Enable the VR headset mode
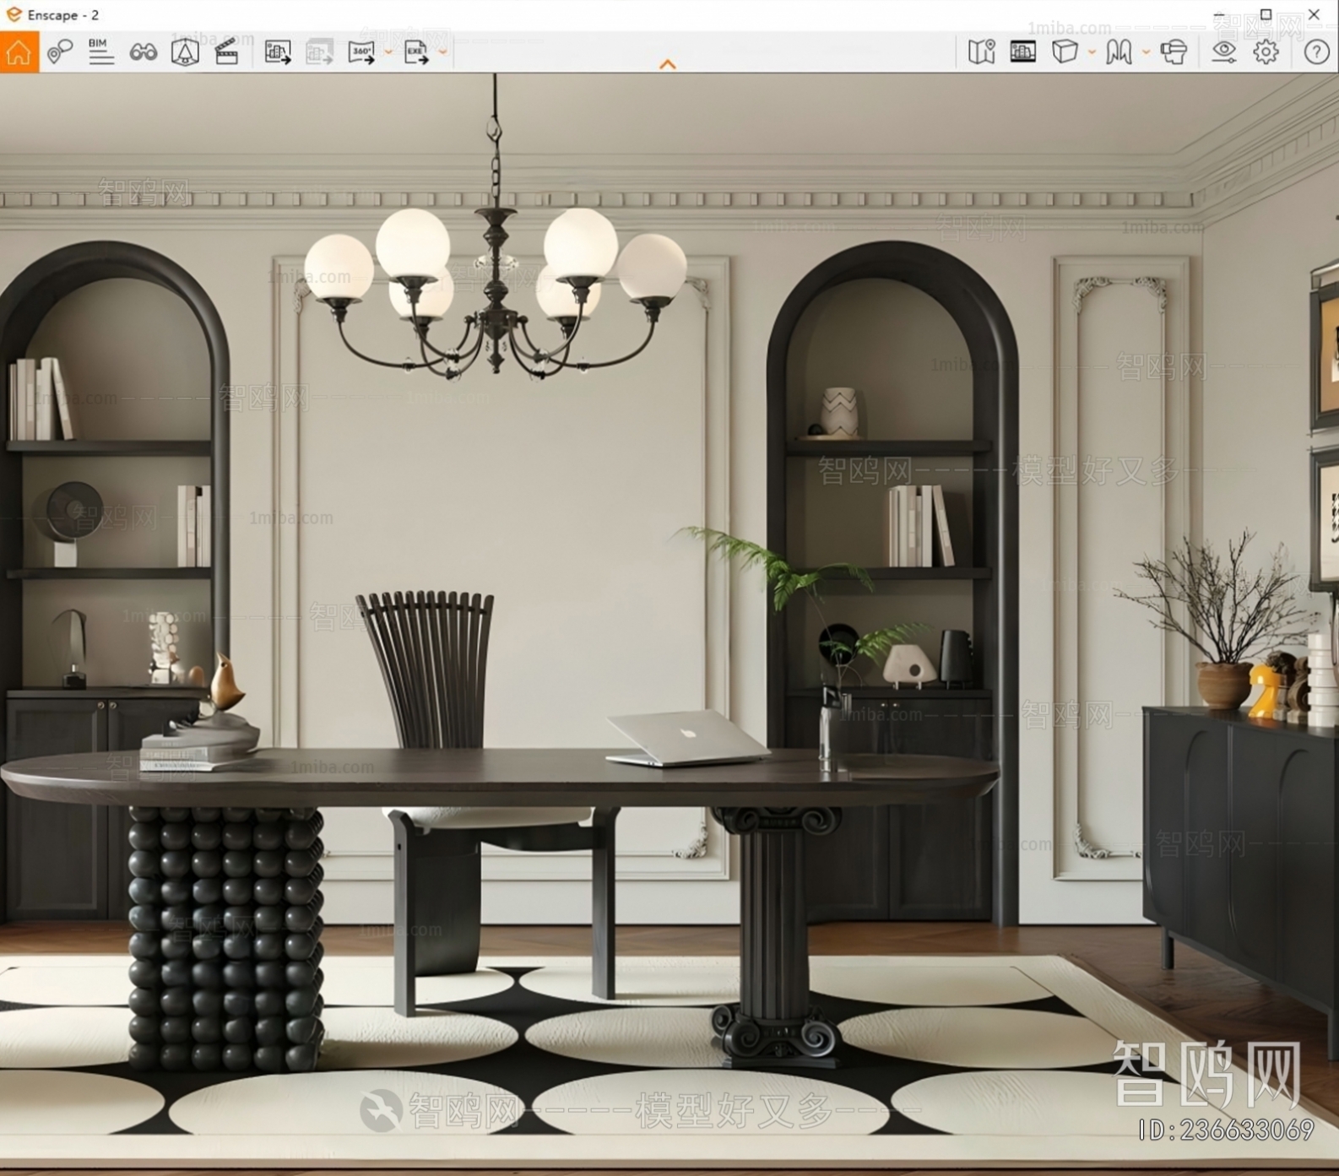The height and width of the screenshot is (1176, 1339). coord(1174,52)
